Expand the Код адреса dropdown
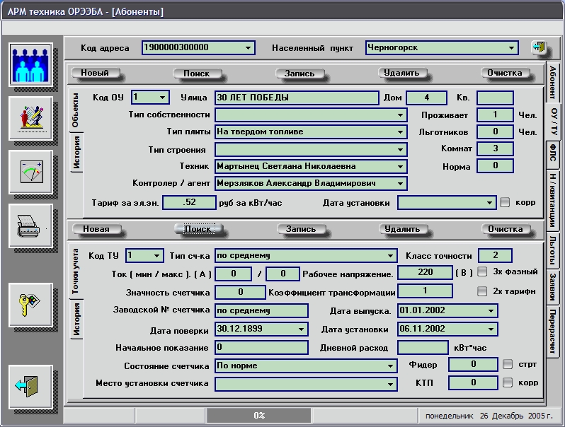The height and width of the screenshot is (427, 565). coord(248,48)
